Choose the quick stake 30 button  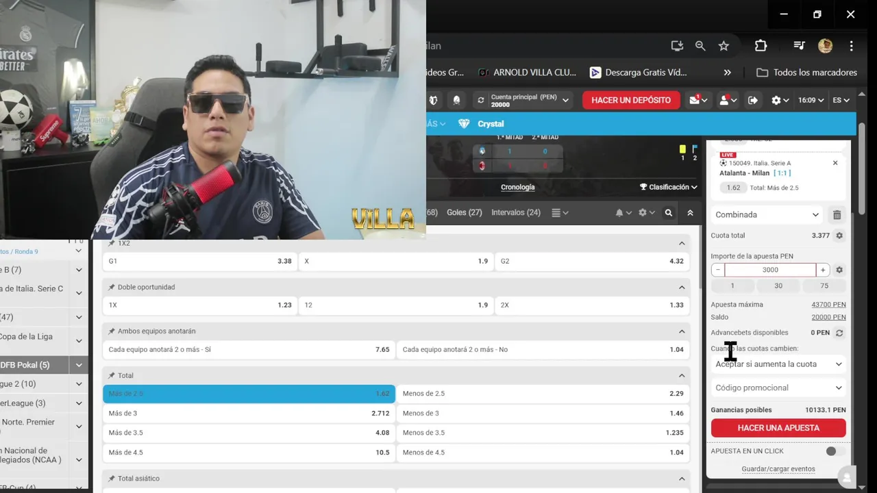coord(778,286)
